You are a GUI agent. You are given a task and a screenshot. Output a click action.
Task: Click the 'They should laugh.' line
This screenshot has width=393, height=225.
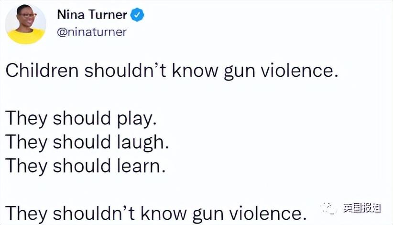coord(87,143)
